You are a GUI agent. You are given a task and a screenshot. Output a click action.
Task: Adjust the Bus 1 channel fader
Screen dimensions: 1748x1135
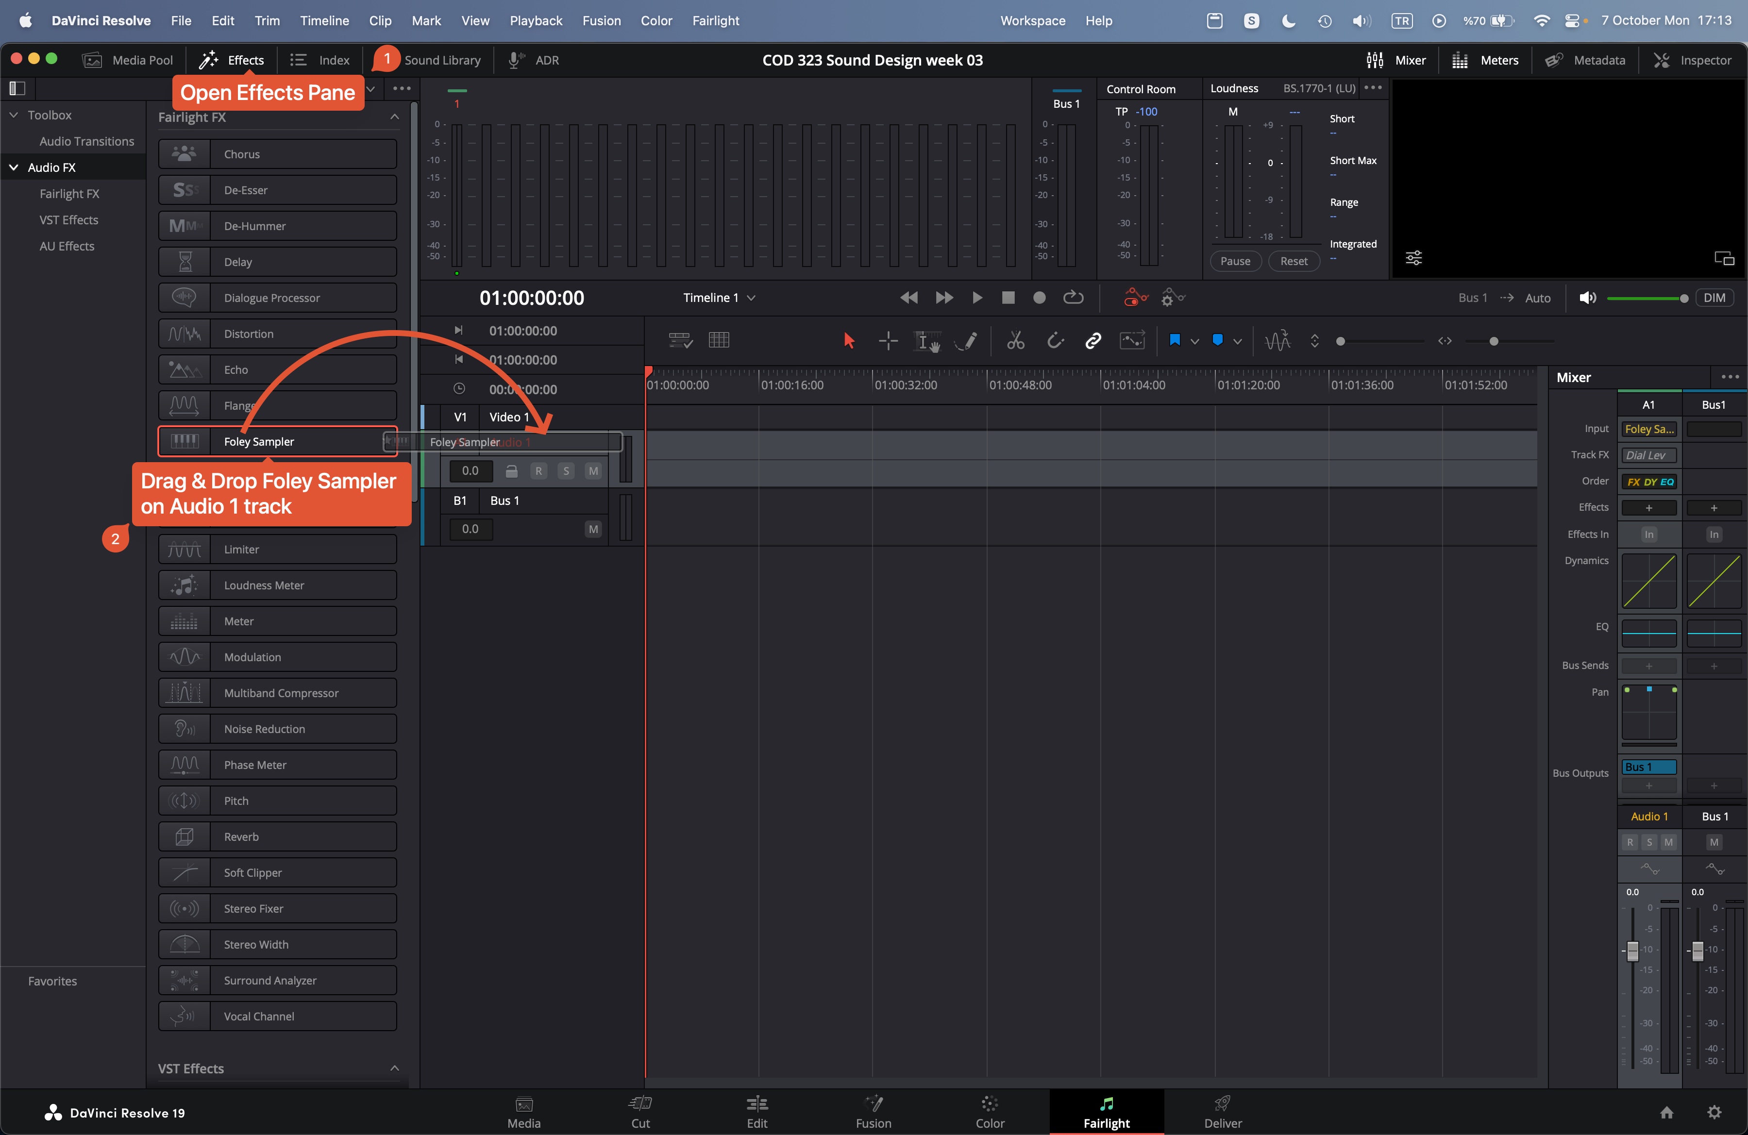1698,951
